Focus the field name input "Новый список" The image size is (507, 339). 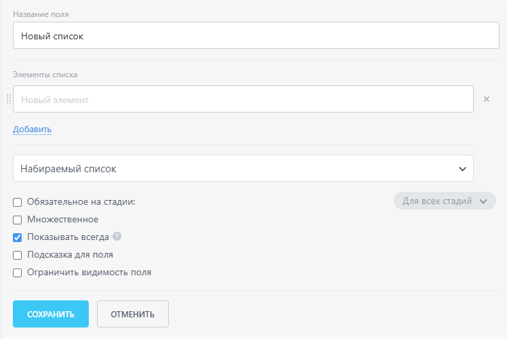[256, 35]
